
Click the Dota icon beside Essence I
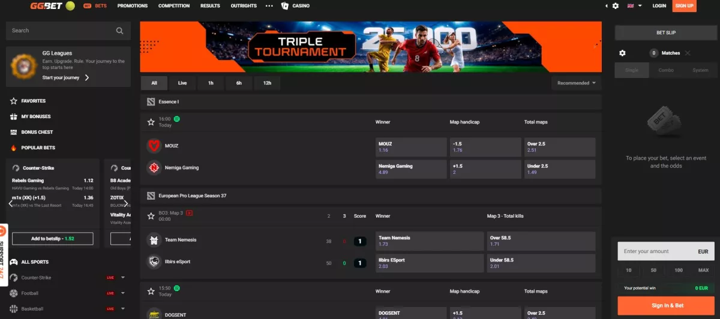(x=151, y=102)
